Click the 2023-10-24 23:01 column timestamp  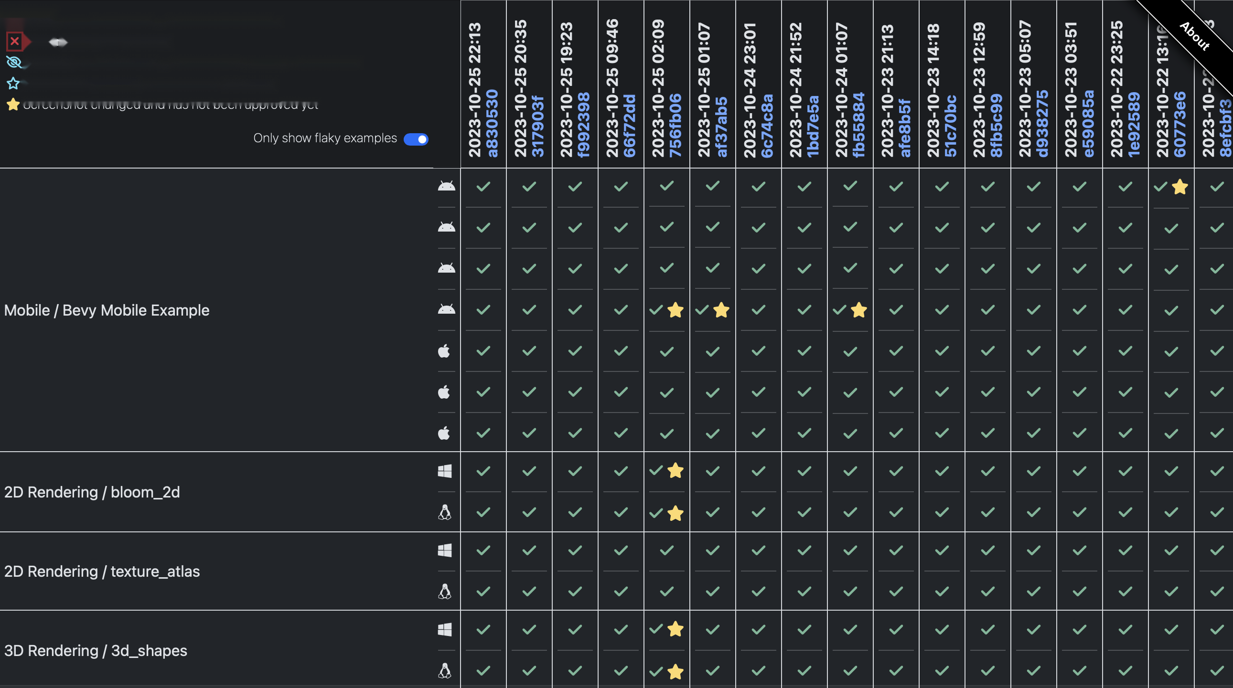pyautogui.click(x=750, y=90)
